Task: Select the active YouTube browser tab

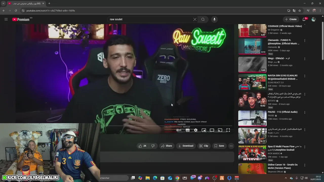Action: click(26, 4)
